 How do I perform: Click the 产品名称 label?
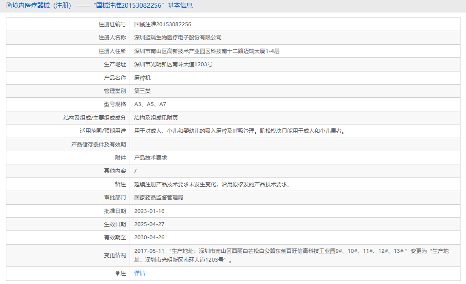click(x=115, y=78)
